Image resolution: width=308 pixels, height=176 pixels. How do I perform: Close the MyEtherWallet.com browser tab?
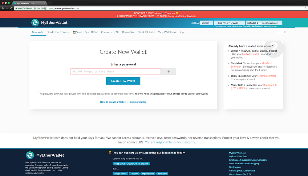coord(45,3)
